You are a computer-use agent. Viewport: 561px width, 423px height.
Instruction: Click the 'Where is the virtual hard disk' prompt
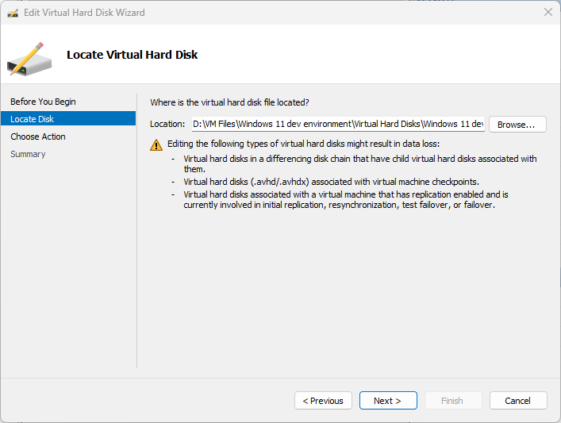(x=229, y=102)
